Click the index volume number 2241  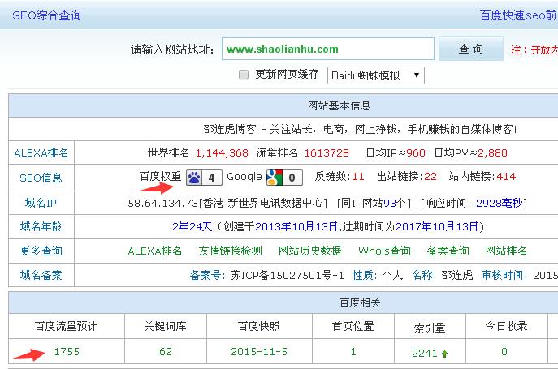424,353
